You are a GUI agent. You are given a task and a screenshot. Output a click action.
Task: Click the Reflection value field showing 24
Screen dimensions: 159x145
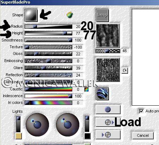coord(78,75)
